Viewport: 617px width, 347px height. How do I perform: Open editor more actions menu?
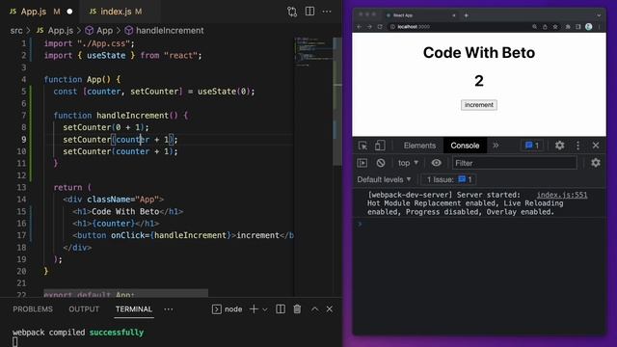click(327, 12)
